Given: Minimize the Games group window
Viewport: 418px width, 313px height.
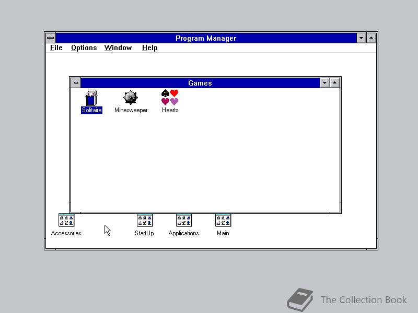Looking at the screenshot, I should click(x=324, y=83).
